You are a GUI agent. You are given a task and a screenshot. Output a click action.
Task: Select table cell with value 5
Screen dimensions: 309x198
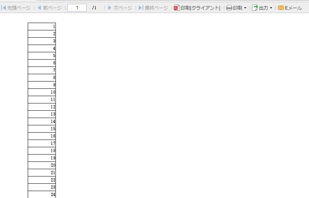[42, 56]
